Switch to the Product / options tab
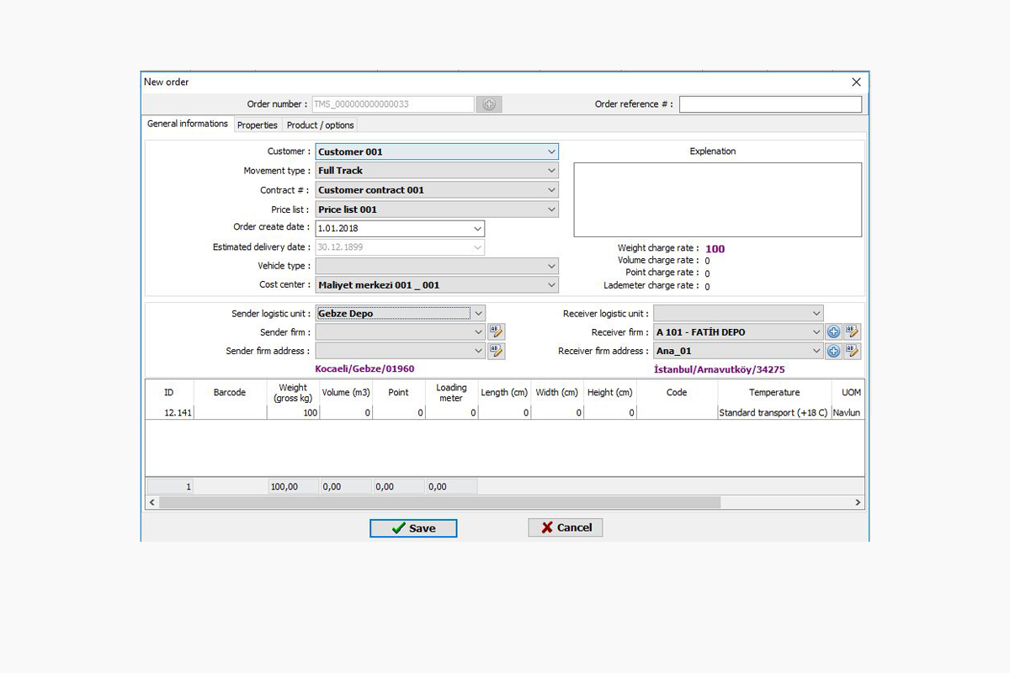 pyautogui.click(x=320, y=125)
